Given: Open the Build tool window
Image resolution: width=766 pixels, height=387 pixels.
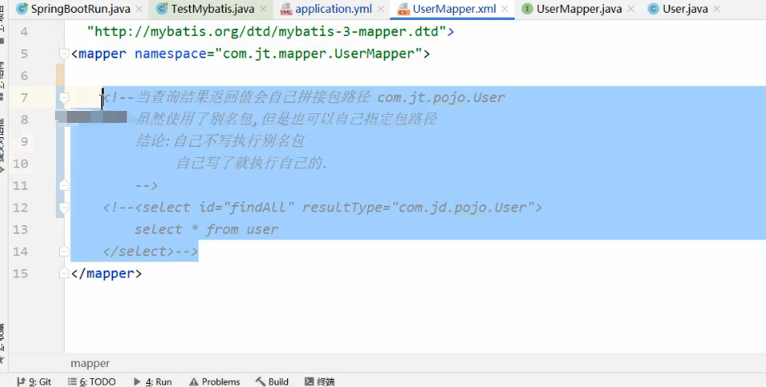Looking at the screenshot, I should click(x=272, y=381).
